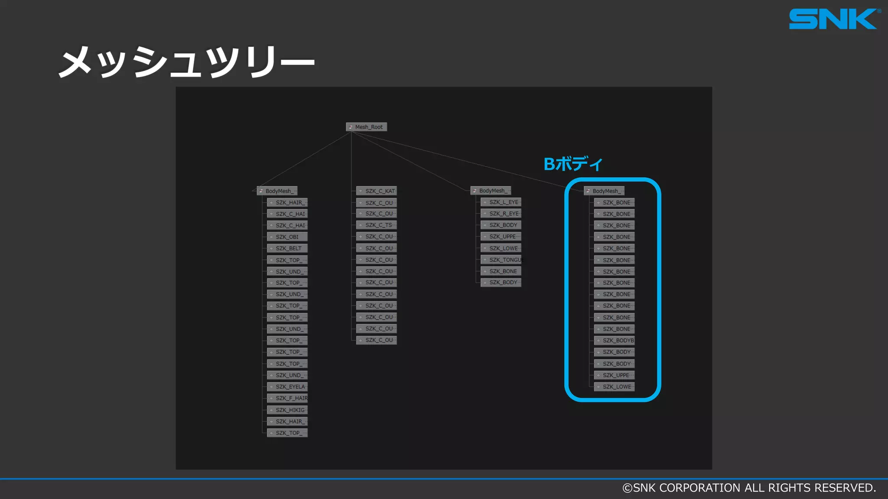Select the SZK_EYELA mesh node
Viewport: 888px width, 499px height.
tap(290, 387)
